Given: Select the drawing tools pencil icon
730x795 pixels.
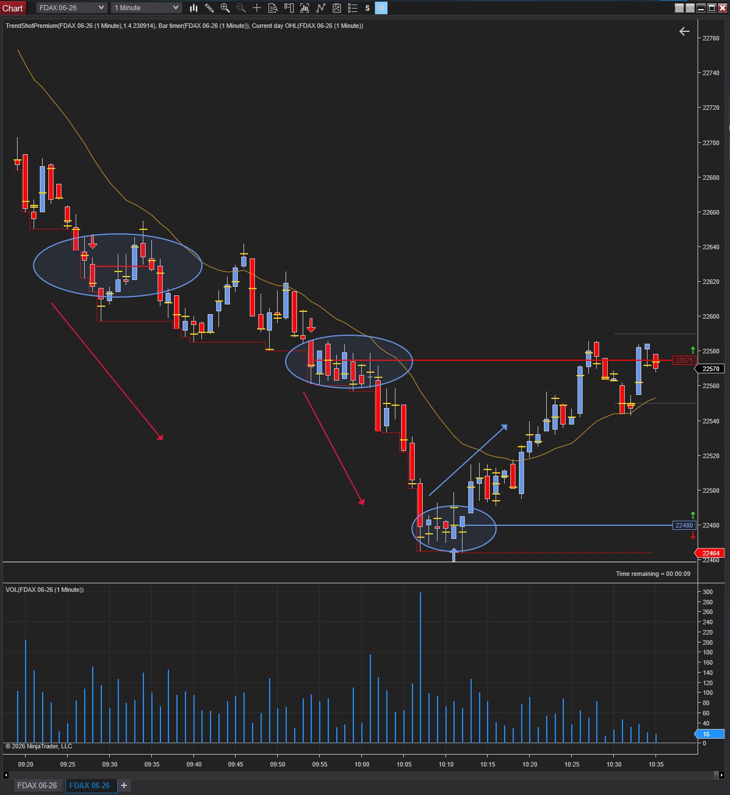Looking at the screenshot, I should [x=209, y=8].
